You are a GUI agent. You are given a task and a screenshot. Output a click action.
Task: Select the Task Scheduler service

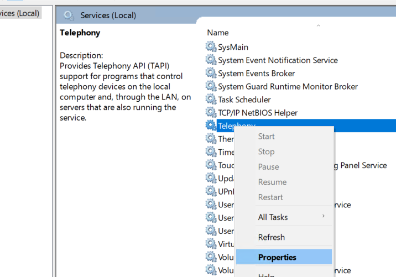pos(244,100)
